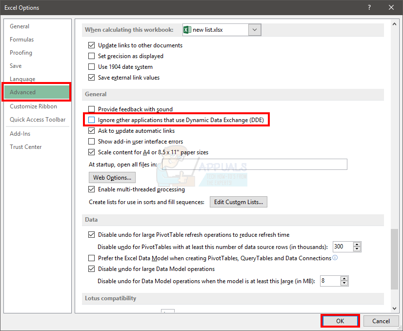Click the Data Model size field showing 8
Viewport: 403px width, 331px height.
330,281
